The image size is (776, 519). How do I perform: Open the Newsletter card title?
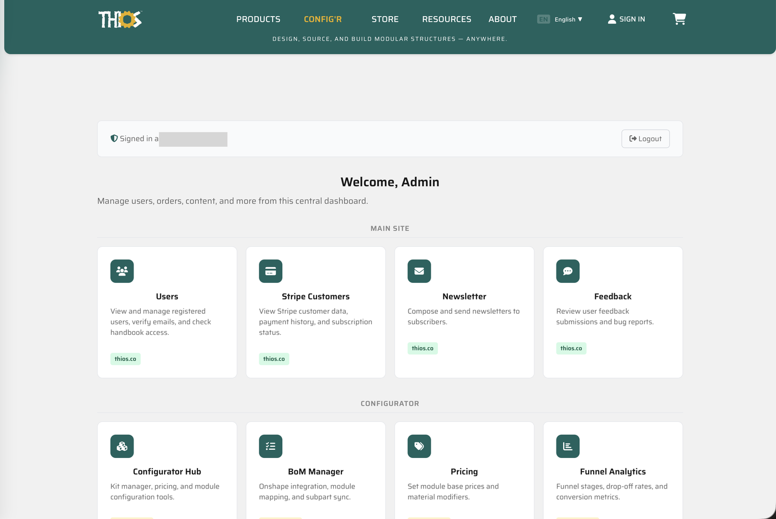pos(464,297)
